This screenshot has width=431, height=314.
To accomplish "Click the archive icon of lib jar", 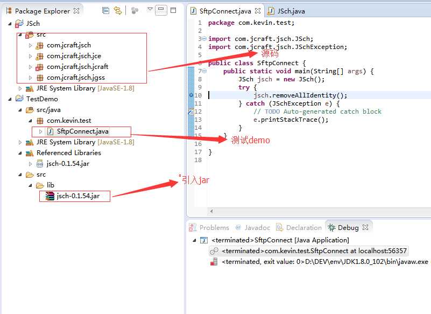I will pos(50,196).
